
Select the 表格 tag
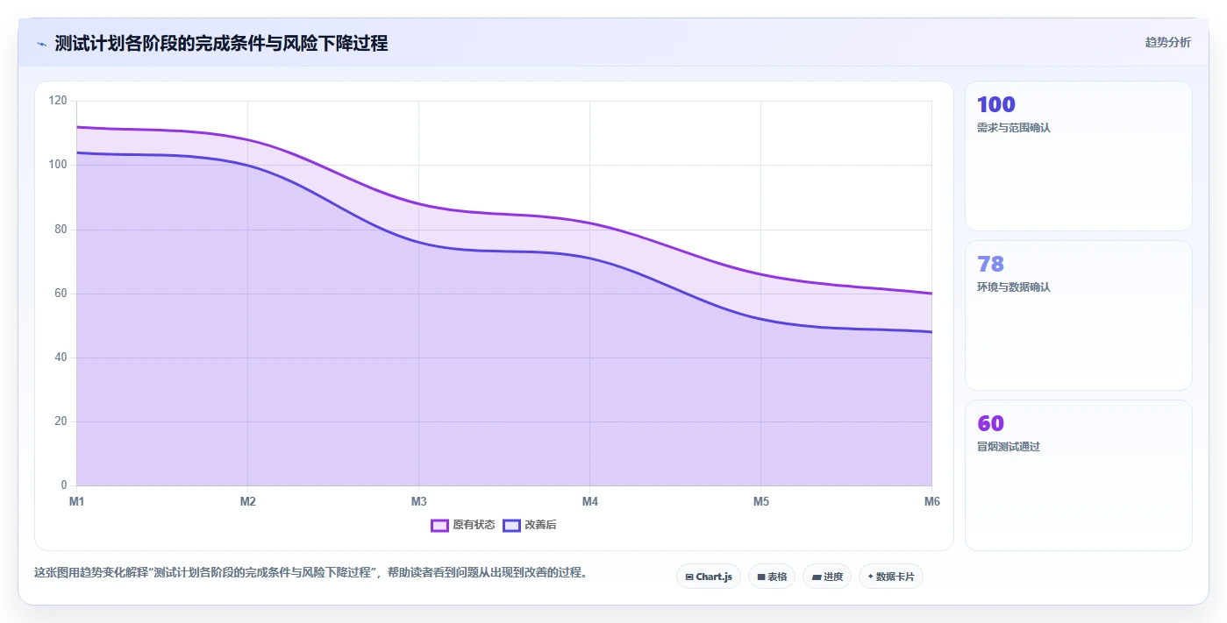773,577
